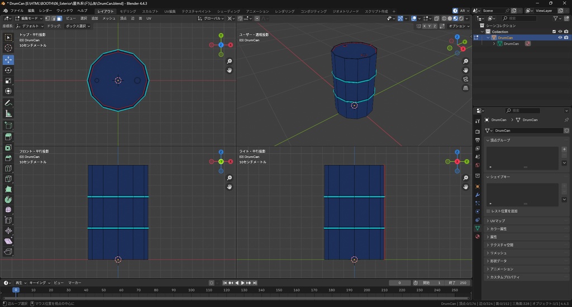Screen dimensions: 572x307
Task: Open the Modifiers wrench properties tab
Action: [x=477, y=195]
